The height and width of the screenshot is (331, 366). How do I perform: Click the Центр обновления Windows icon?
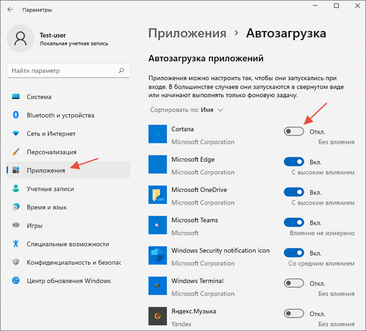pos(16,281)
